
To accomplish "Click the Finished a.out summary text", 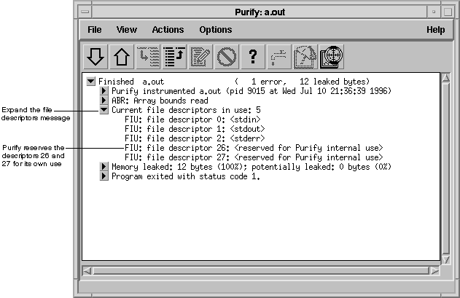I will pyautogui.click(x=234, y=82).
